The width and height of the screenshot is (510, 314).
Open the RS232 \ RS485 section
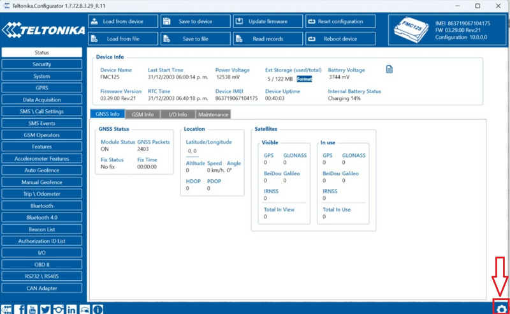coord(42,276)
